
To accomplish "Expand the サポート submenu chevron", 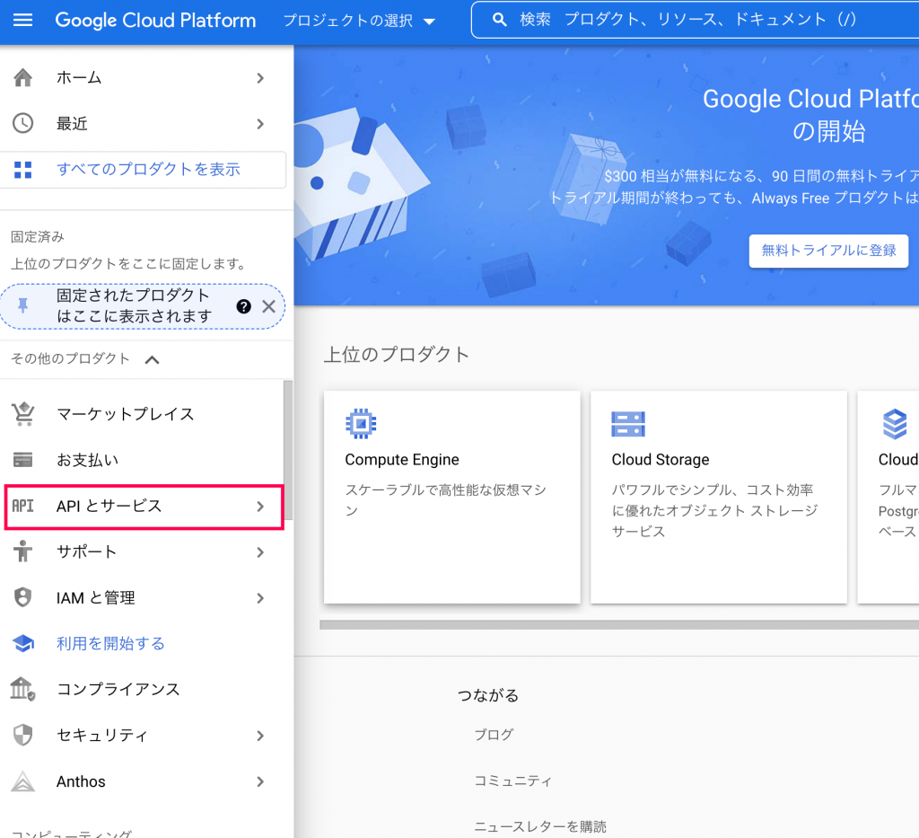I will coord(261,551).
